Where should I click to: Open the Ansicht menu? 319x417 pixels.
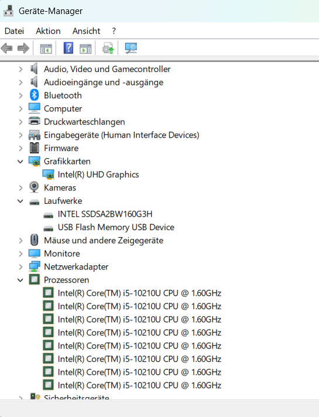point(87,31)
